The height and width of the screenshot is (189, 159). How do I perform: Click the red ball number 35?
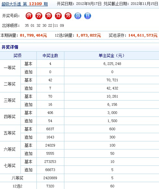68,16
